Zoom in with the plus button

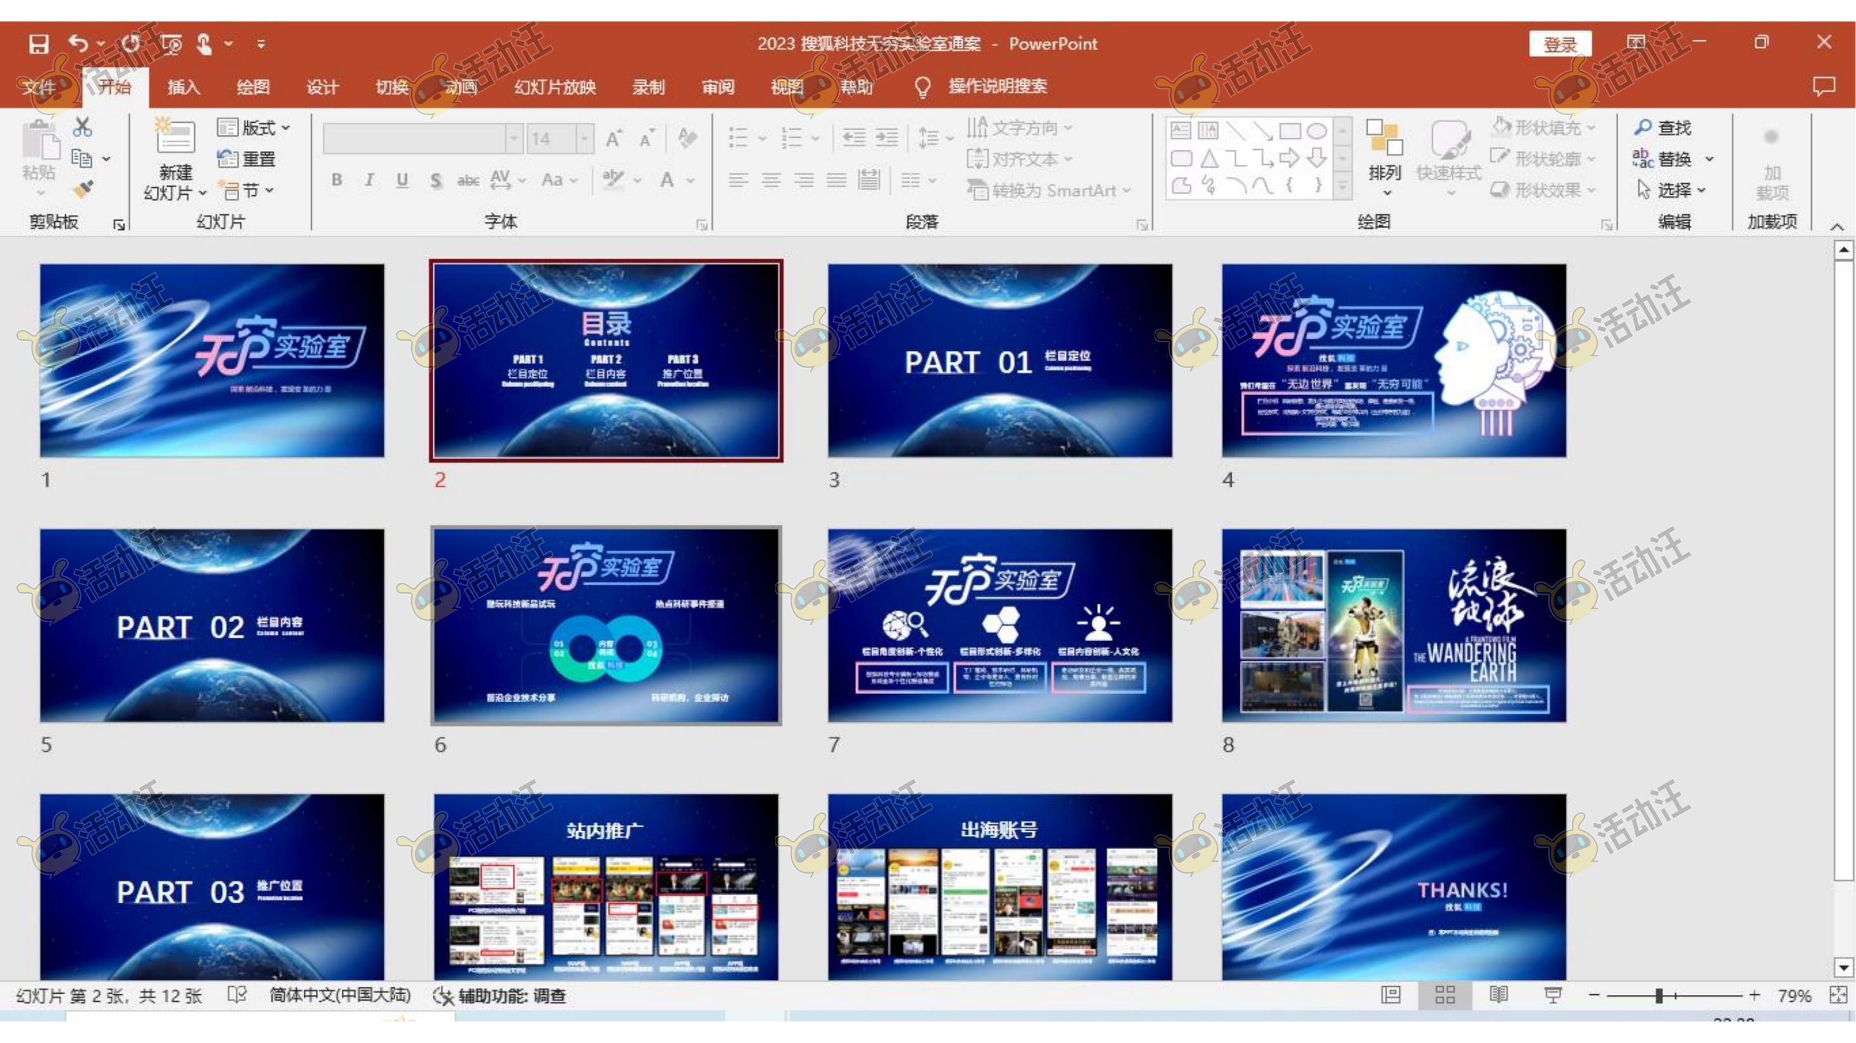coord(1754,996)
